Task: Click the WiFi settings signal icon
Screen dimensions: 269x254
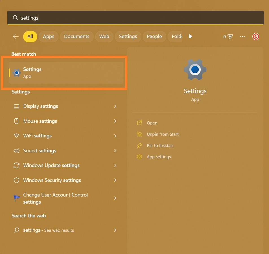Action: click(x=16, y=136)
